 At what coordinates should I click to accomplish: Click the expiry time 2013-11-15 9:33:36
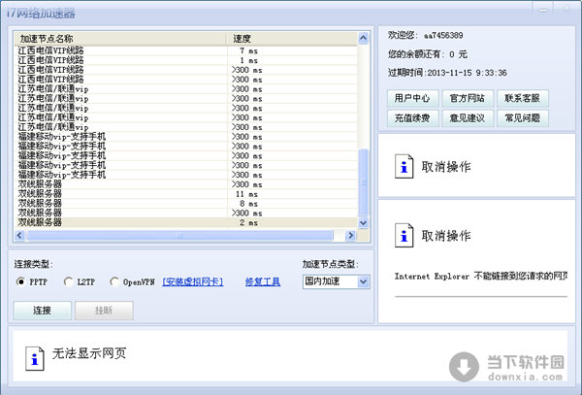(x=467, y=73)
